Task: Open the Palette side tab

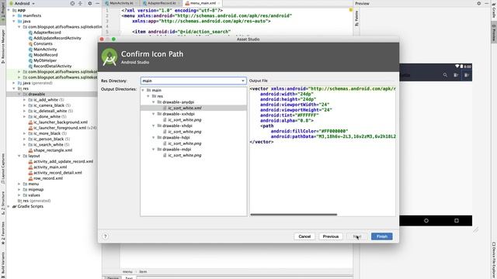Action: coord(356,18)
